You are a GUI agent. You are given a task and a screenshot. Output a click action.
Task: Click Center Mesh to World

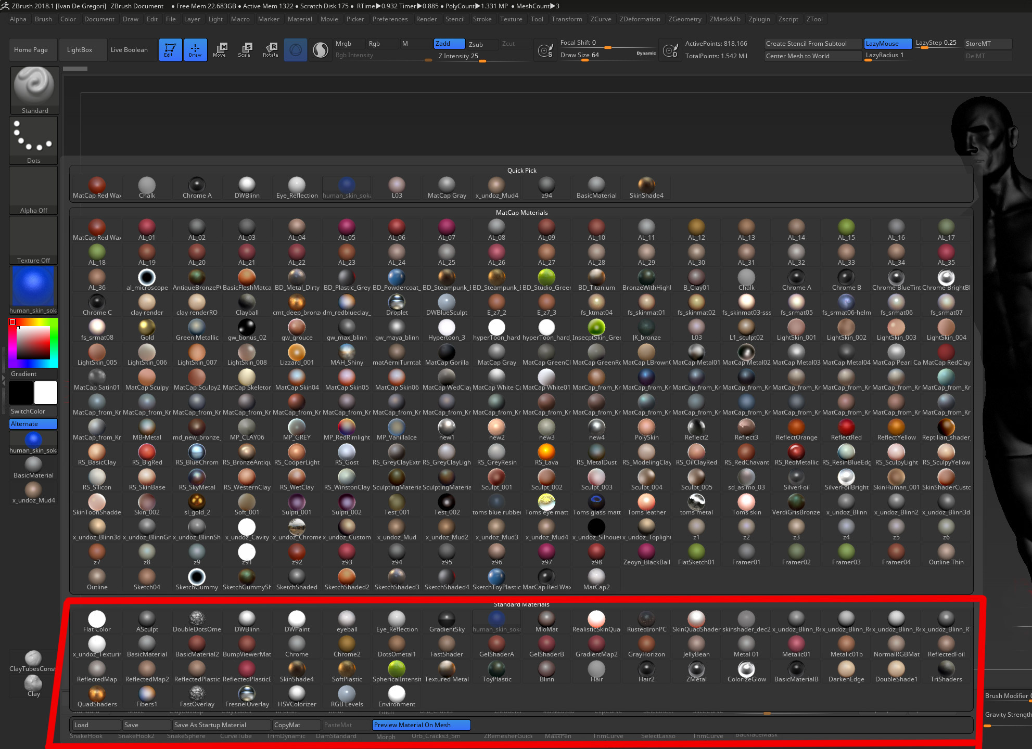click(813, 56)
